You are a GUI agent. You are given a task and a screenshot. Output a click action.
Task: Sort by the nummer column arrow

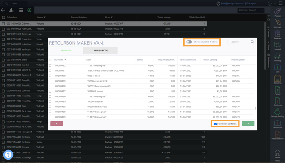(x=65, y=60)
